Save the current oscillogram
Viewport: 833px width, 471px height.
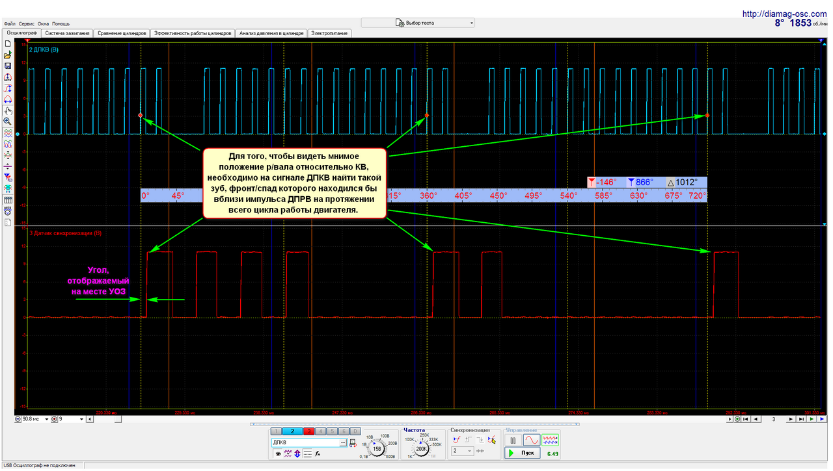[x=7, y=66]
